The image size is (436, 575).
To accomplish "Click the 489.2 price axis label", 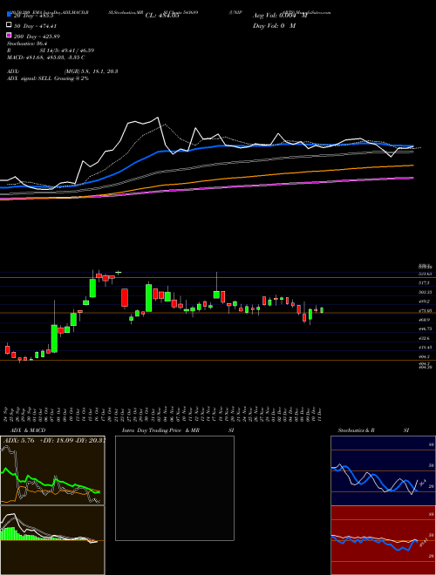I will tap(425, 301).
